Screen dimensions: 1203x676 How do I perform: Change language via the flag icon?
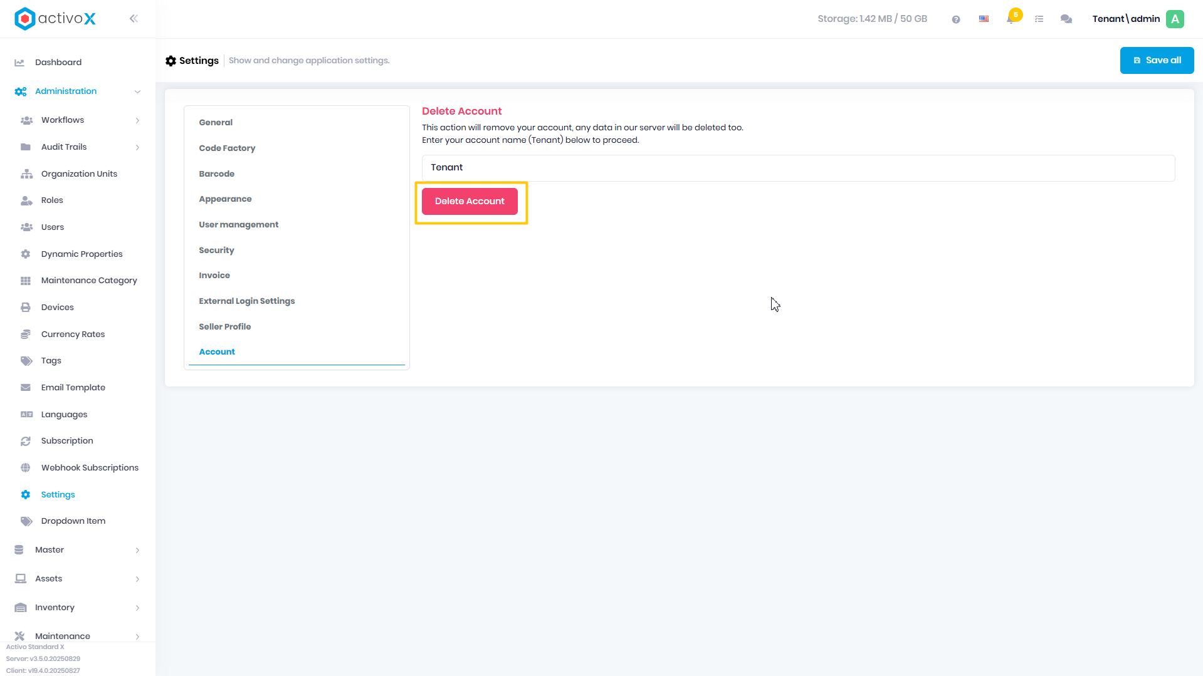pyautogui.click(x=984, y=19)
